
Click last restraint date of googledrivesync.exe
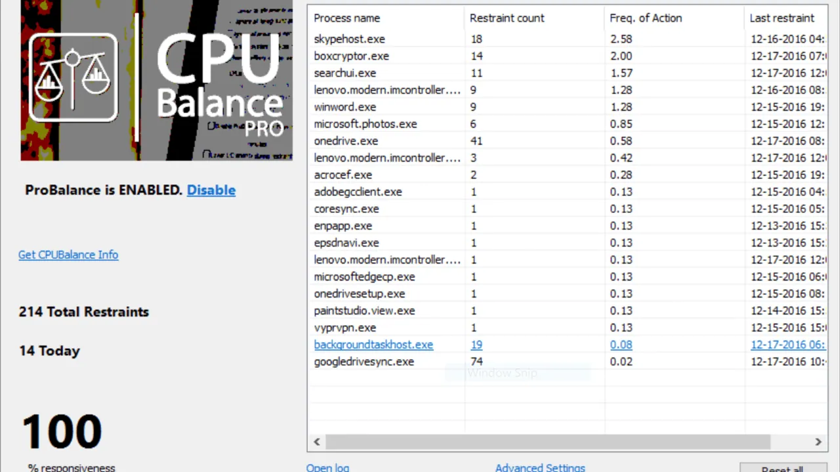[x=788, y=363]
